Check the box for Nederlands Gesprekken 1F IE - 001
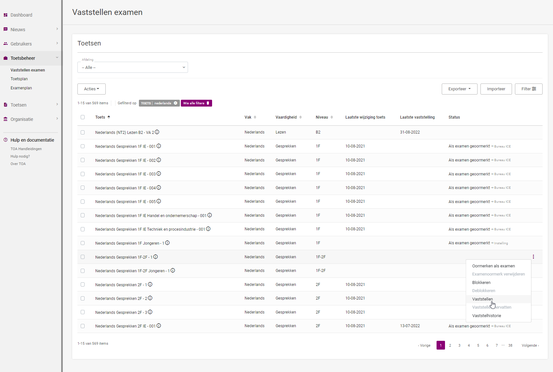Screen dimensions: 553x372 (x=83, y=146)
